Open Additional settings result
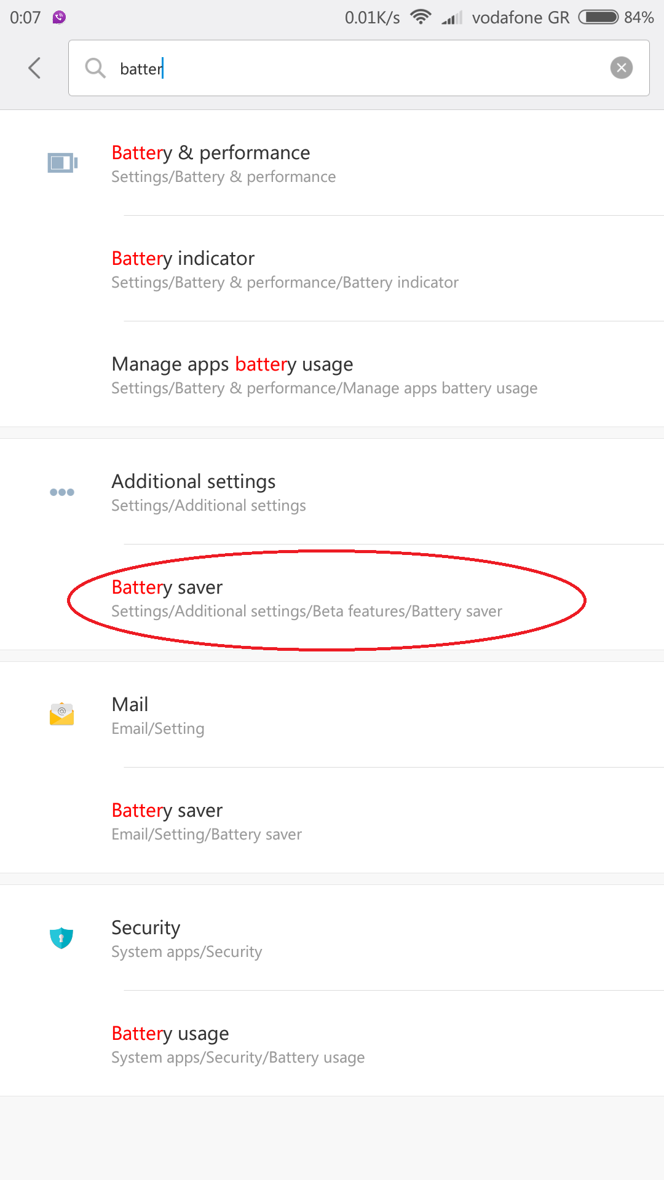This screenshot has width=664, height=1180. coord(332,492)
